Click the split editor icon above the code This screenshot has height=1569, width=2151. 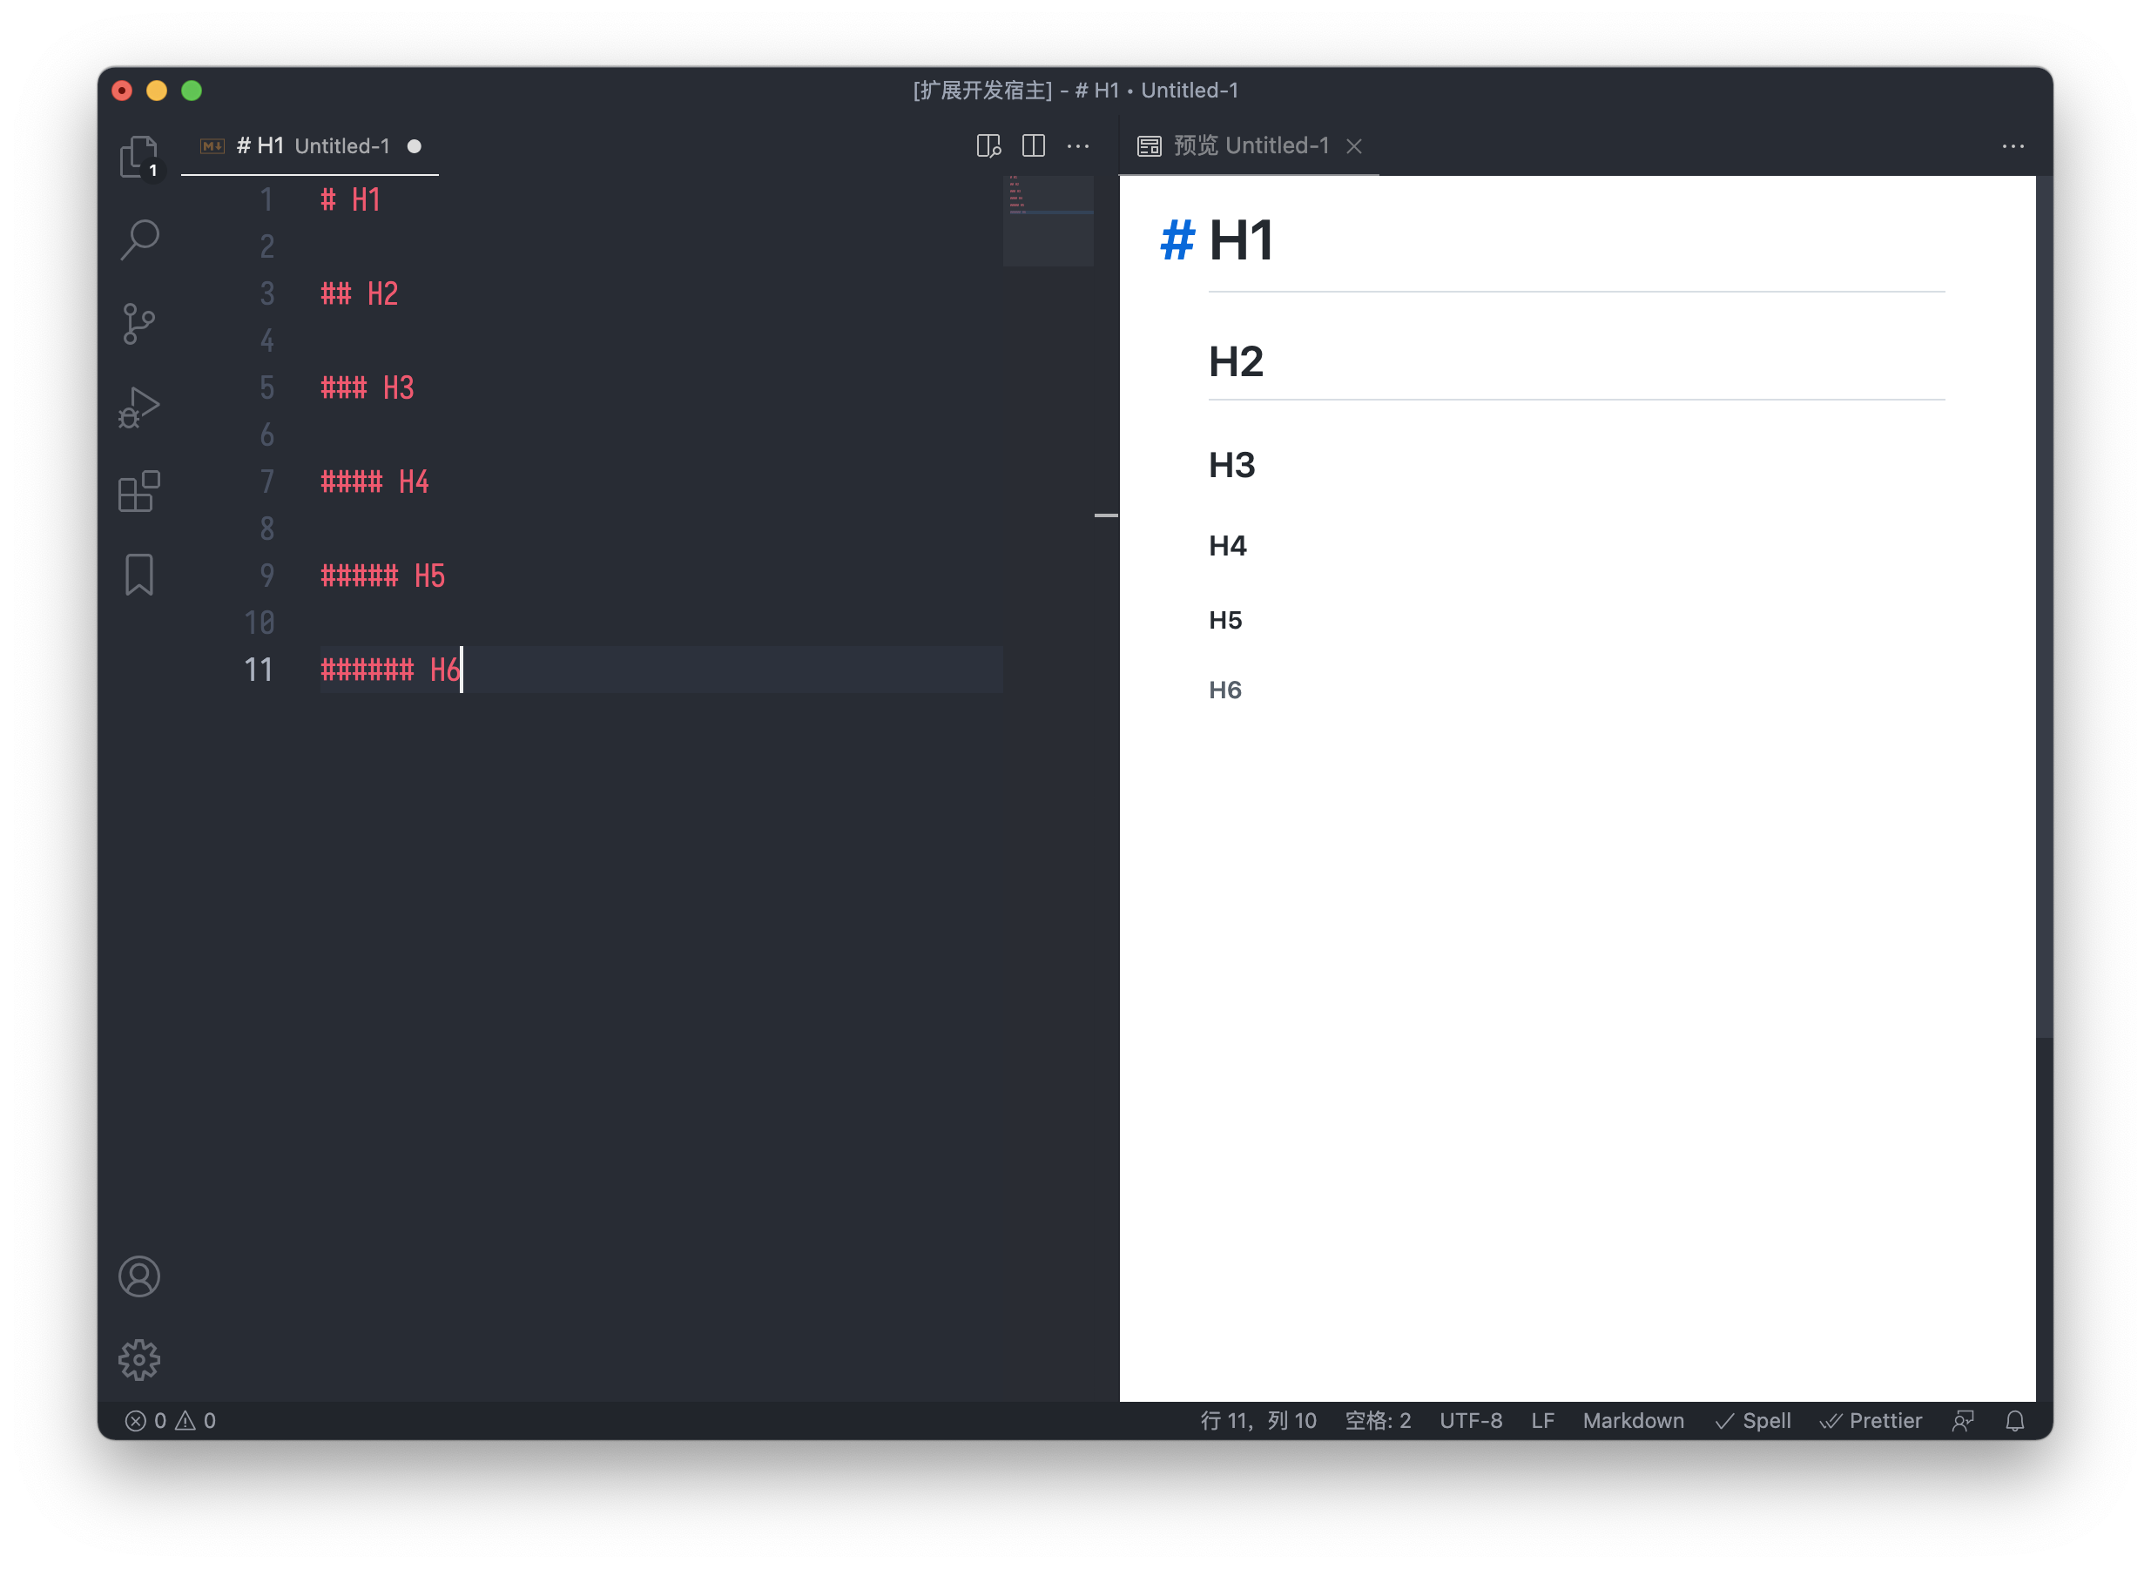(1033, 146)
